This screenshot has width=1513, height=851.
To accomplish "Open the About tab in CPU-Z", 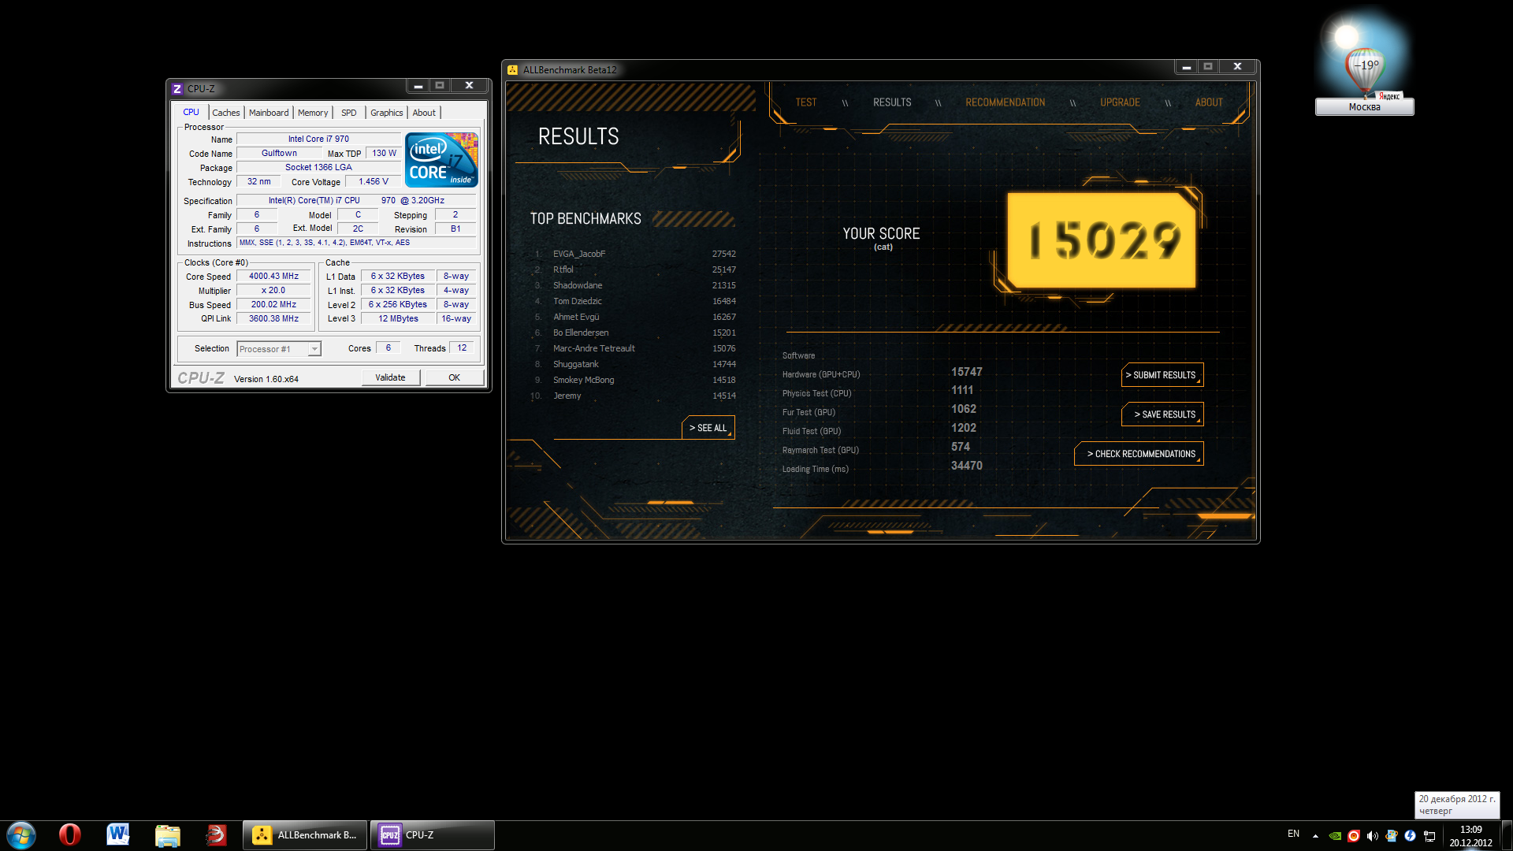I will coord(424,113).
